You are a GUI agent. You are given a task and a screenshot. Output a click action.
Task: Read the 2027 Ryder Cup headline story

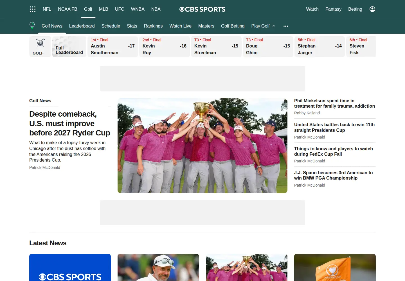70,123
